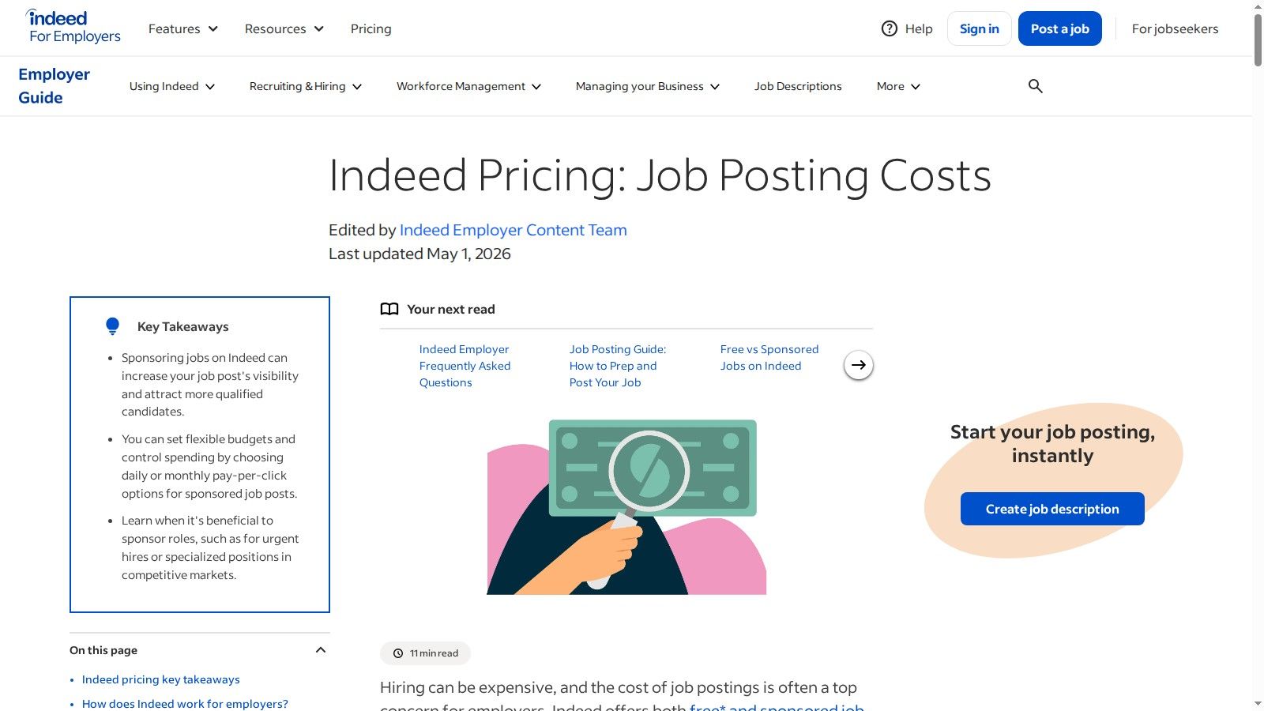Click the money and magnifying glass illustration
Image resolution: width=1264 pixels, height=711 pixels.
click(626, 506)
